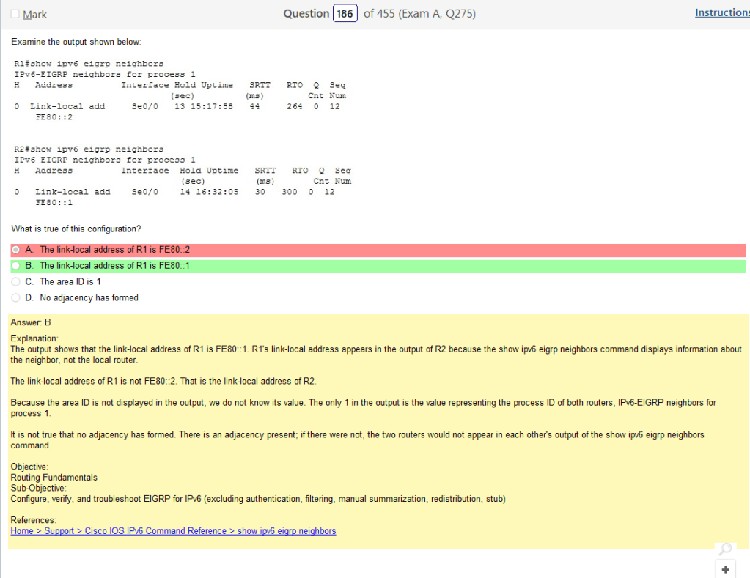Click the R1#show ipv6 eigrp neighbors command line
Image resolution: width=750 pixels, height=578 pixels.
tap(89, 64)
